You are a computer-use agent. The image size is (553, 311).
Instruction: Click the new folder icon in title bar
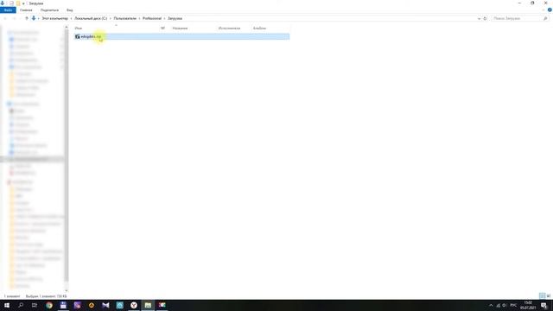(x=18, y=3)
